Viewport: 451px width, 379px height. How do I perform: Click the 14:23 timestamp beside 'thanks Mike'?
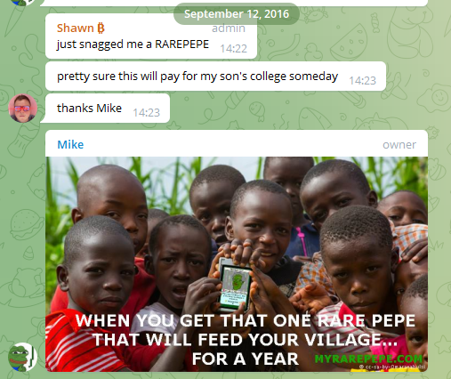coord(146,113)
